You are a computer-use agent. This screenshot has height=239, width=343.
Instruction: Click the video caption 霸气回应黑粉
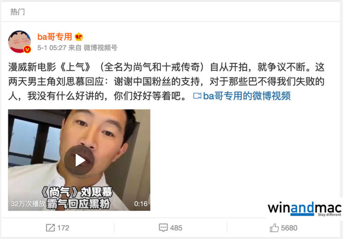[78, 204]
